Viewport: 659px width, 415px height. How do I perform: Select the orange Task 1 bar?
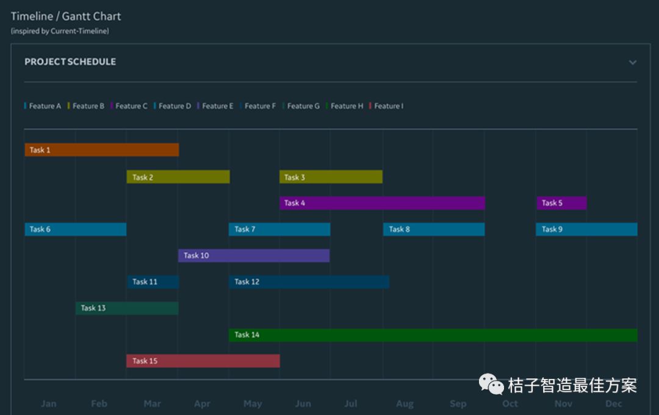[x=101, y=150]
